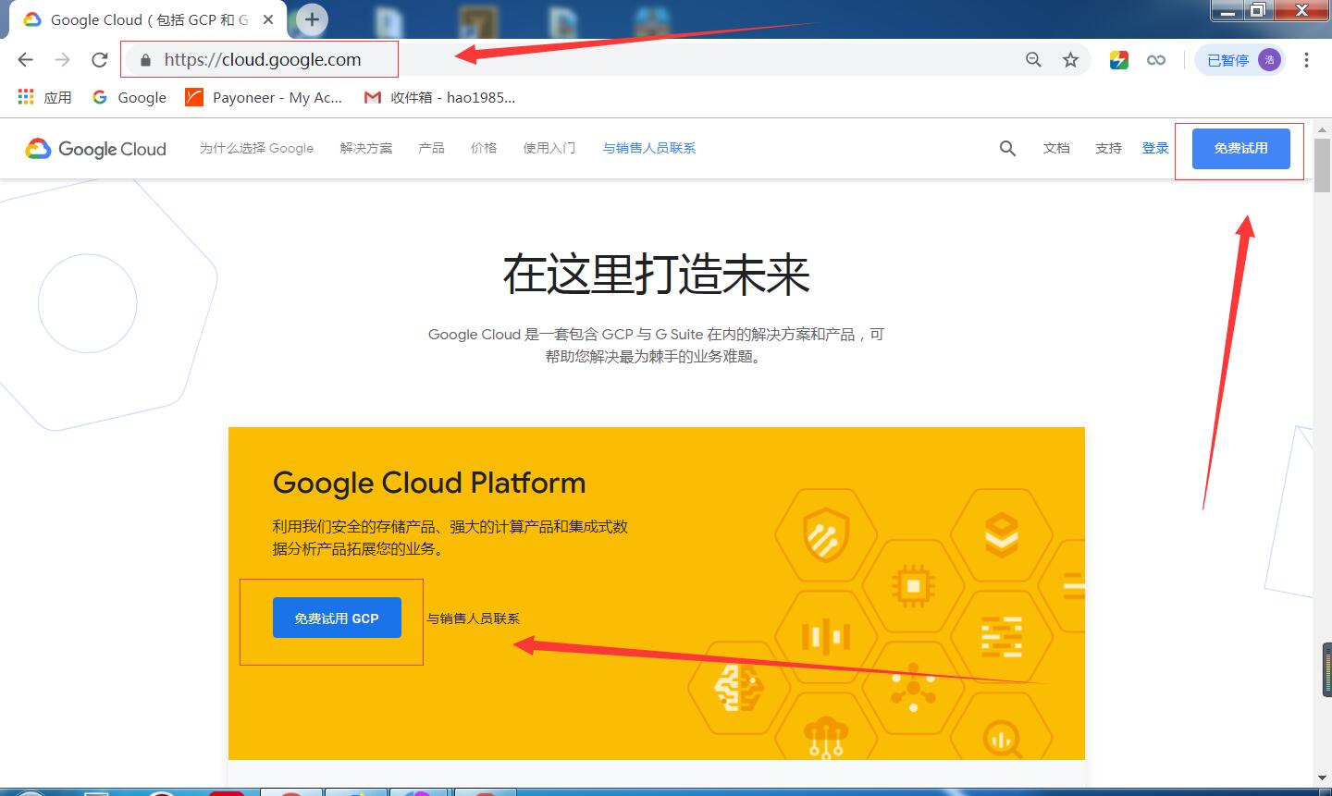Open a new tab with plus button
The image size is (1332, 796).
(313, 18)
